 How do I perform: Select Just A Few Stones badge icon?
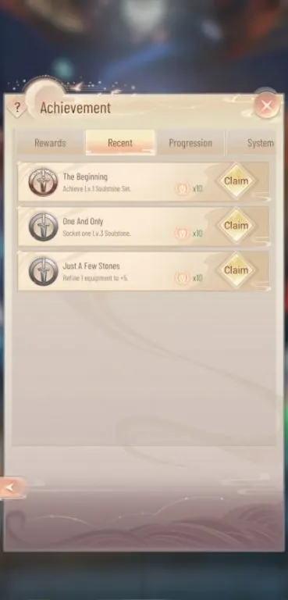pos(43,271)
